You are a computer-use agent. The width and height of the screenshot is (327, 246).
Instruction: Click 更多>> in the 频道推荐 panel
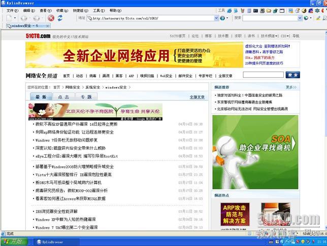291,87
